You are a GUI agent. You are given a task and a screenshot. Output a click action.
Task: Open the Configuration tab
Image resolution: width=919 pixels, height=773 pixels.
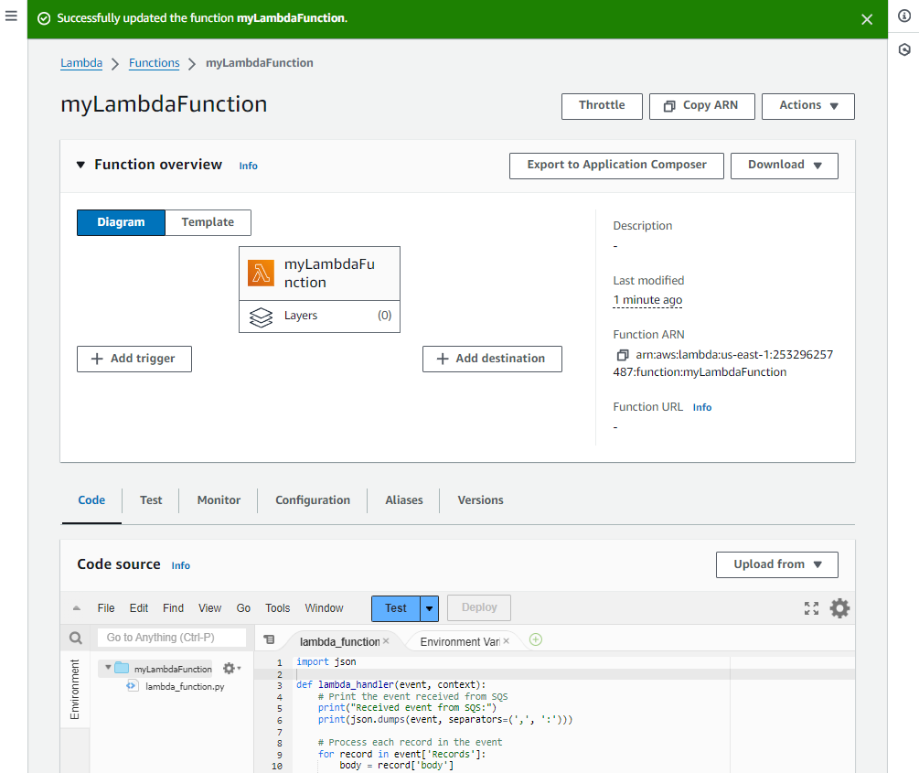click(x=313, y=500)
